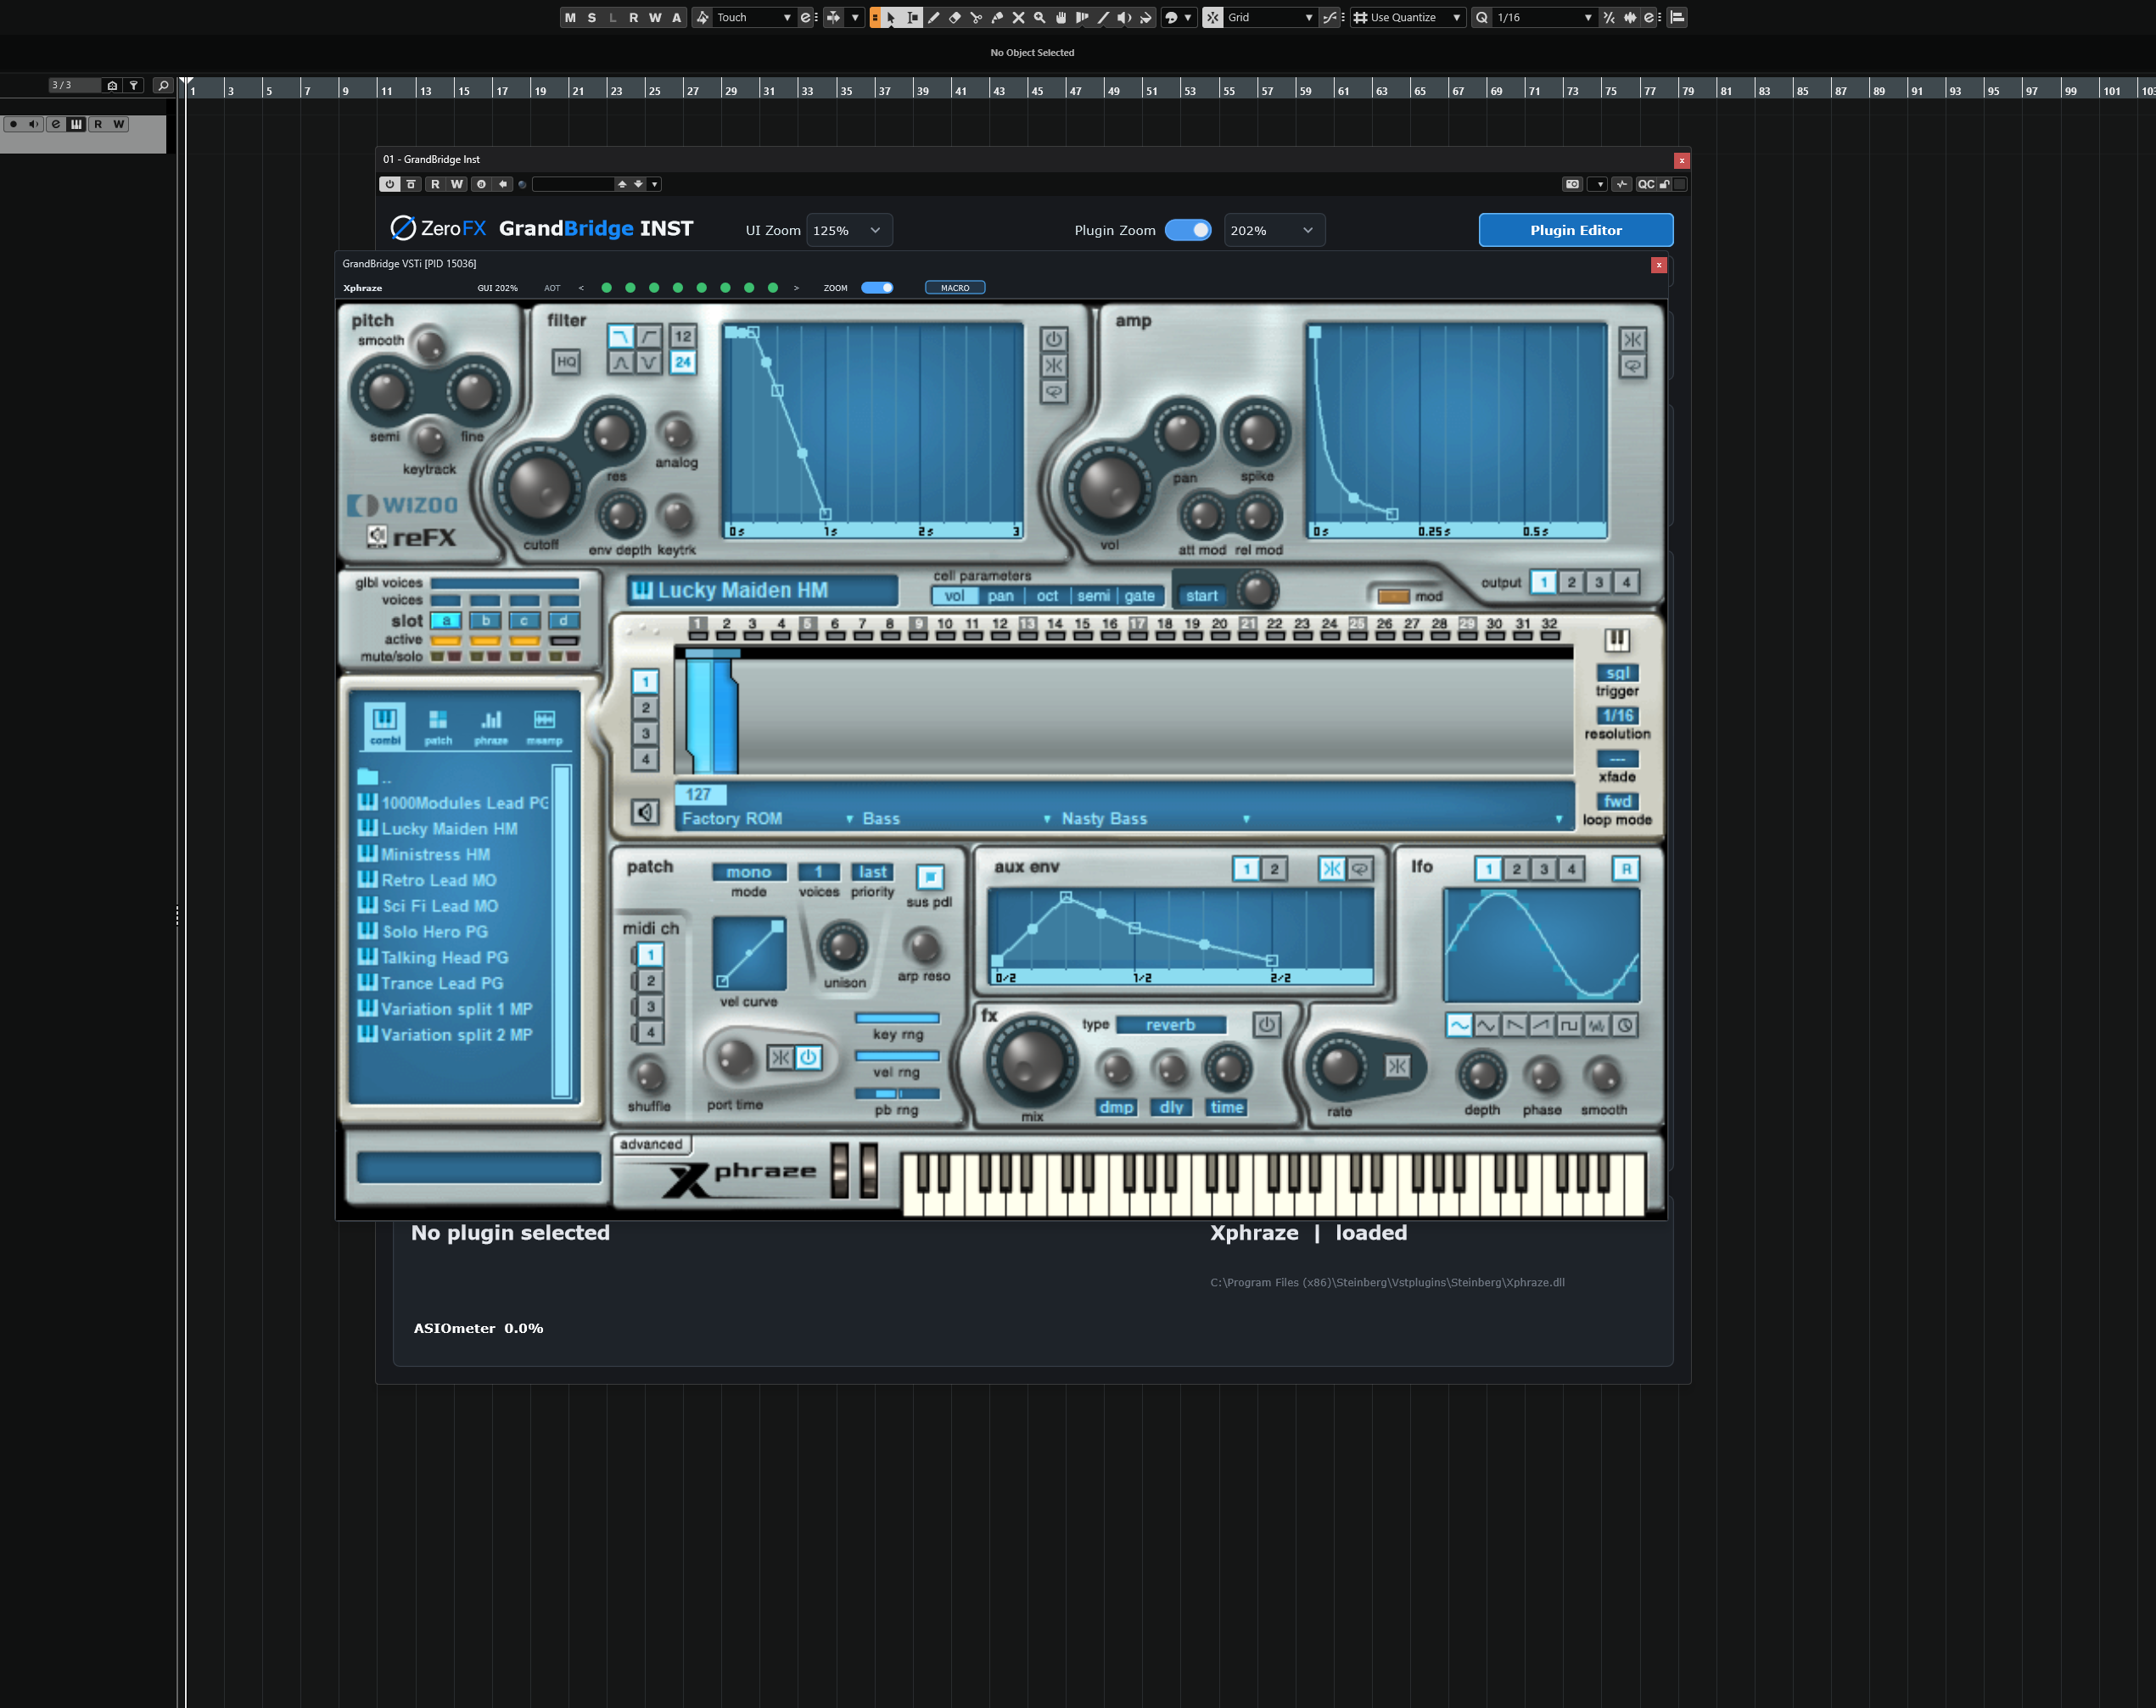Toggle the portamento power button

click(808, 1057)
